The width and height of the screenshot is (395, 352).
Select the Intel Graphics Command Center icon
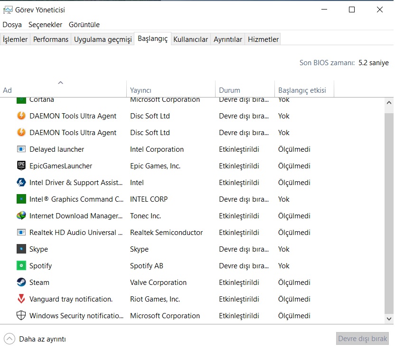[21, 199]
